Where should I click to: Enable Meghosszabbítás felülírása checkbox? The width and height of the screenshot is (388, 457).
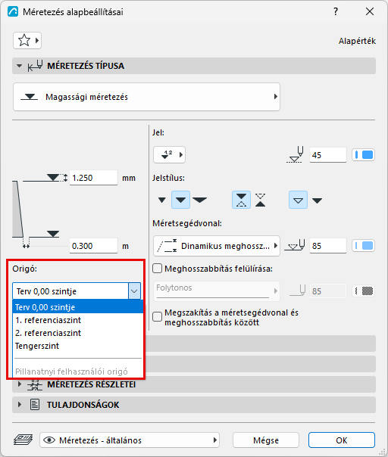click(158, 269)
